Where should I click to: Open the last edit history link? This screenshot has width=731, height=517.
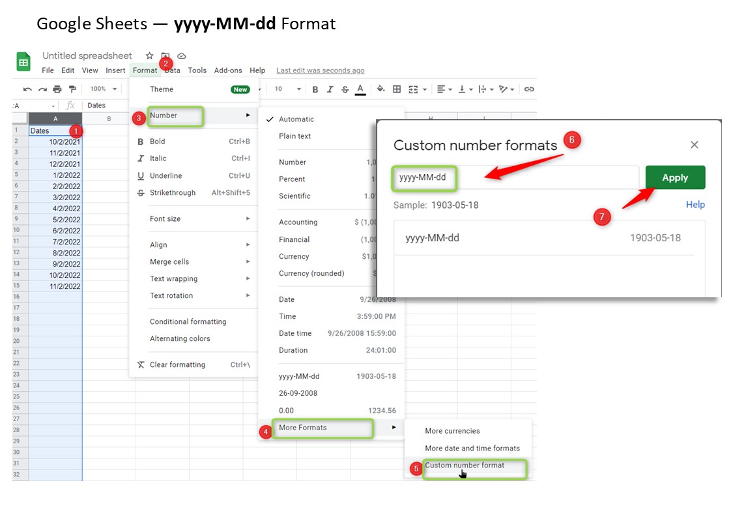(321, 70)
